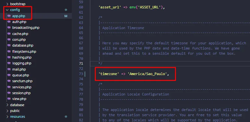Click the PHP icon beside broadcasting.php
Image resolution: width=250 pixels, height=122 pixels.
coord(9,28)
